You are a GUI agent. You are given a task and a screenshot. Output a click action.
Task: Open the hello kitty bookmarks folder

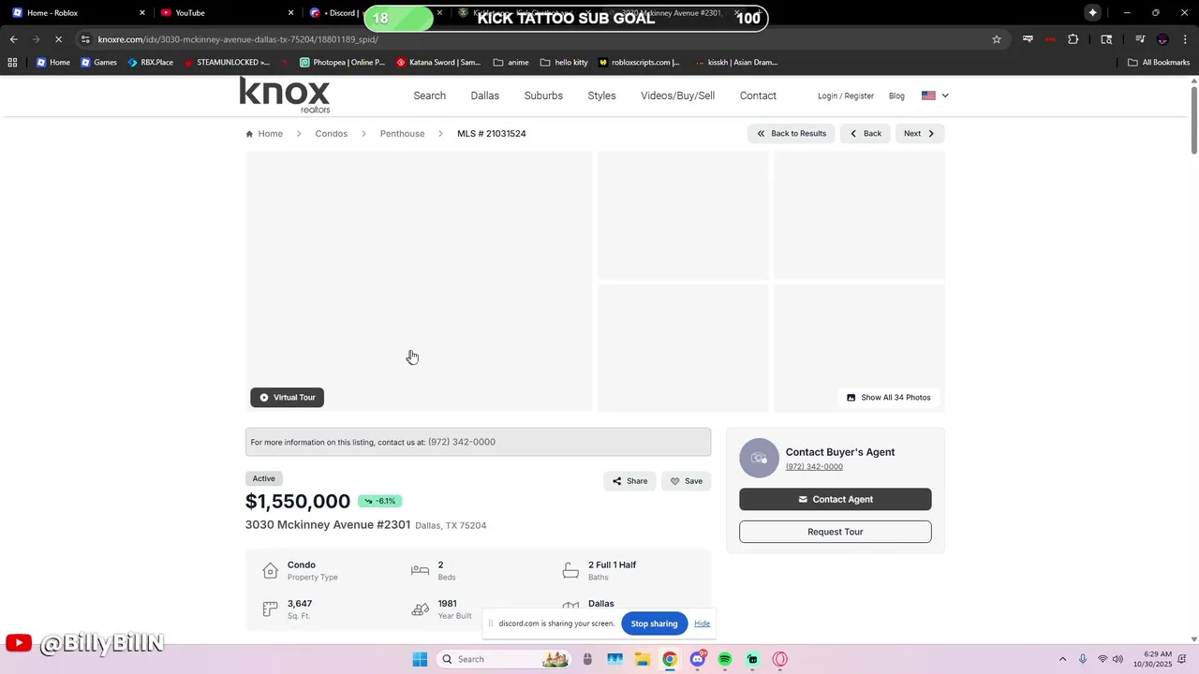point(564,63)
